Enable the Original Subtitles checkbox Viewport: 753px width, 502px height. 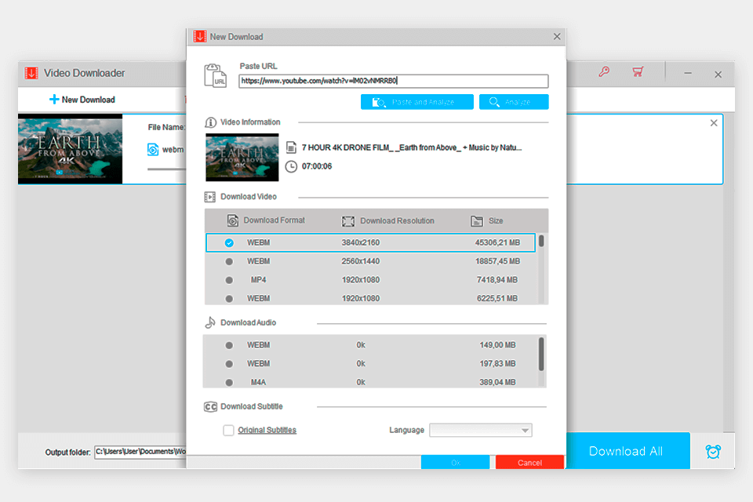click(228, 430)
